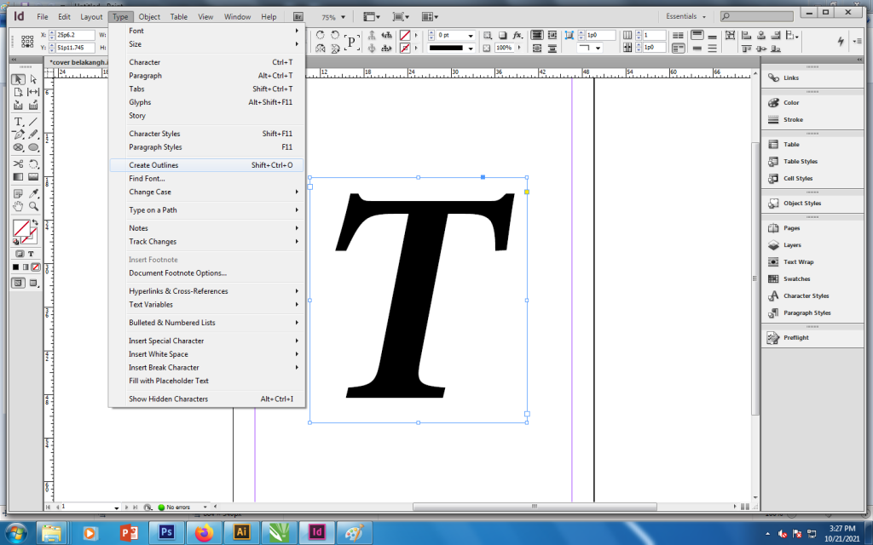Launch Adobe Bridge from the toolbar
Screen dimensions: 873x545
coord(297,14)
